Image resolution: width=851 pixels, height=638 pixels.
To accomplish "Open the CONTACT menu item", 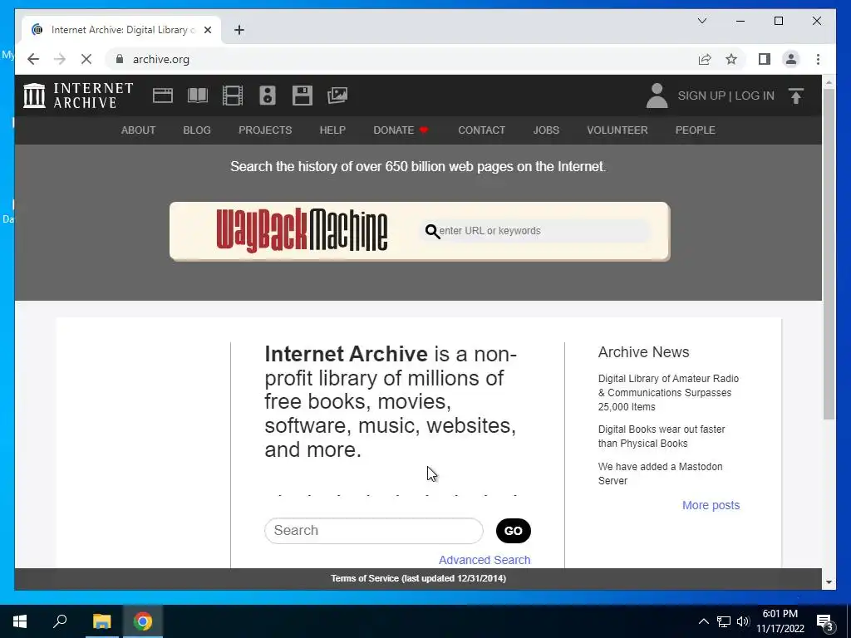I will pyautogui.click(x=481, y=130).
